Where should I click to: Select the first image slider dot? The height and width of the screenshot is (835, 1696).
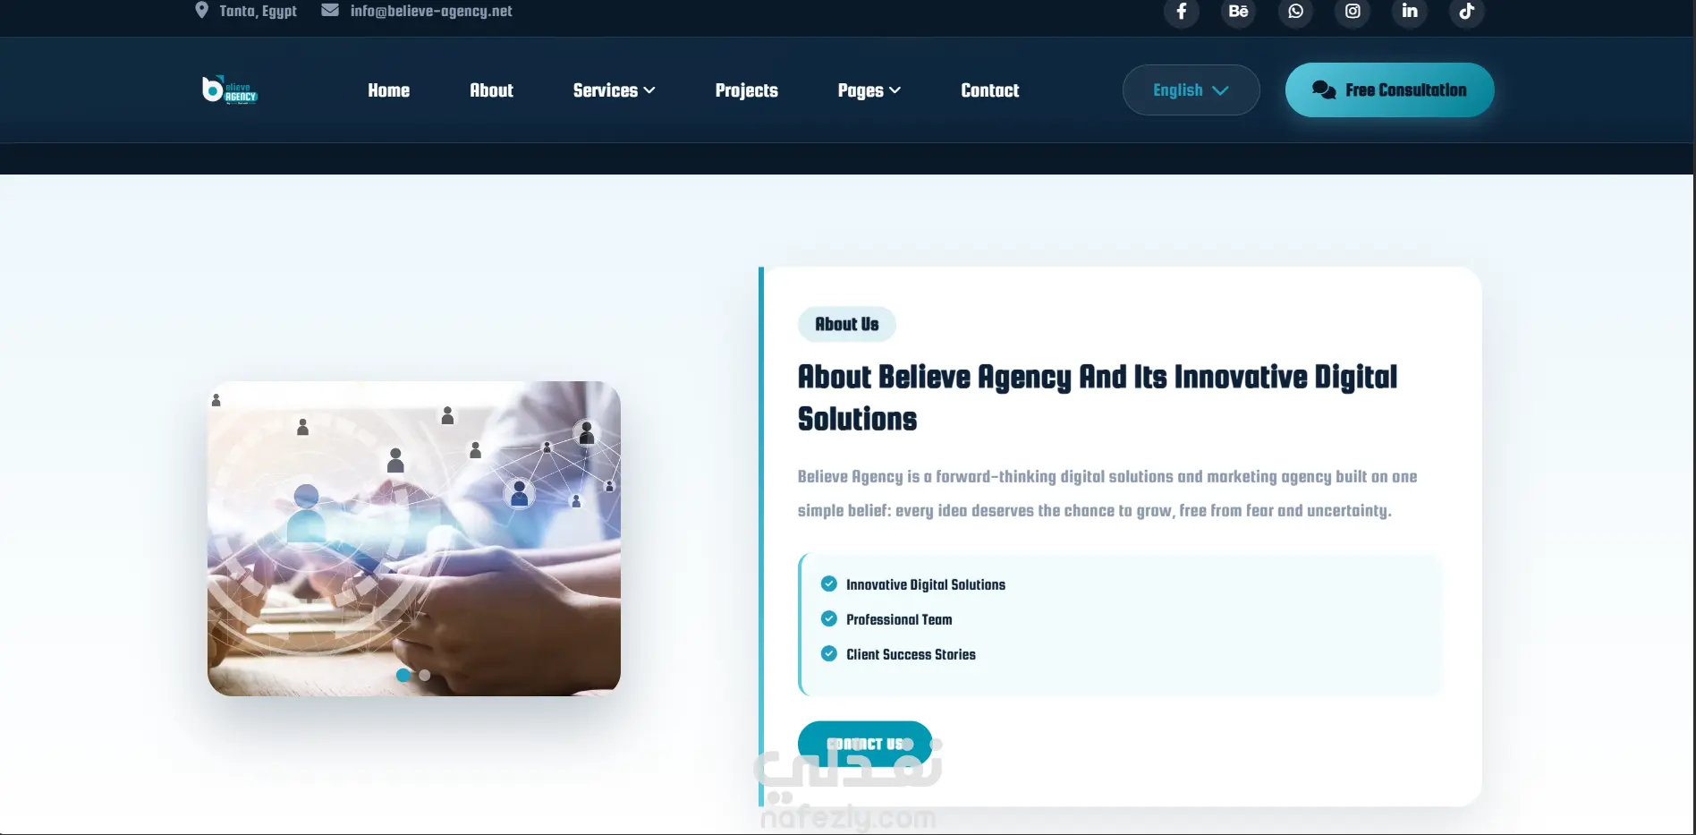point(403,676)
